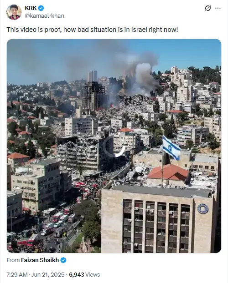Click the Grok slashed-circle icon

pyautogui.click(x=208, y=8)
